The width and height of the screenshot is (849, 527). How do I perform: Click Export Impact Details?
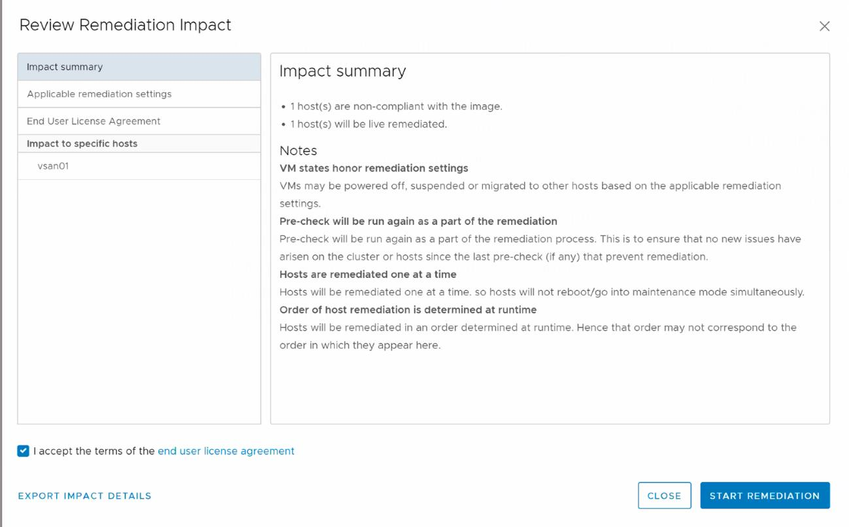point(85,496)
